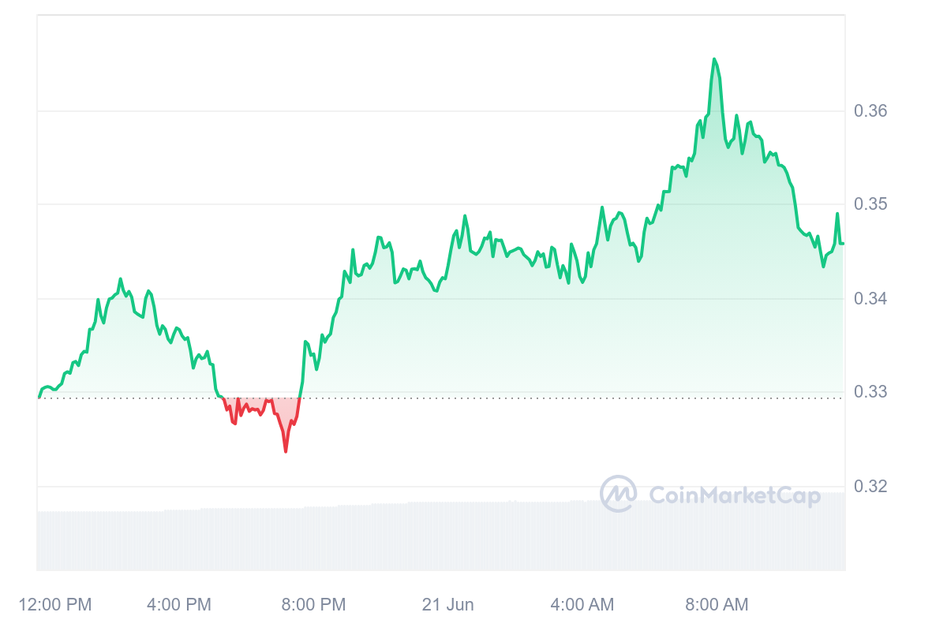
Task: Click the highest peak of the price line
Action: (x=714, y=59)
